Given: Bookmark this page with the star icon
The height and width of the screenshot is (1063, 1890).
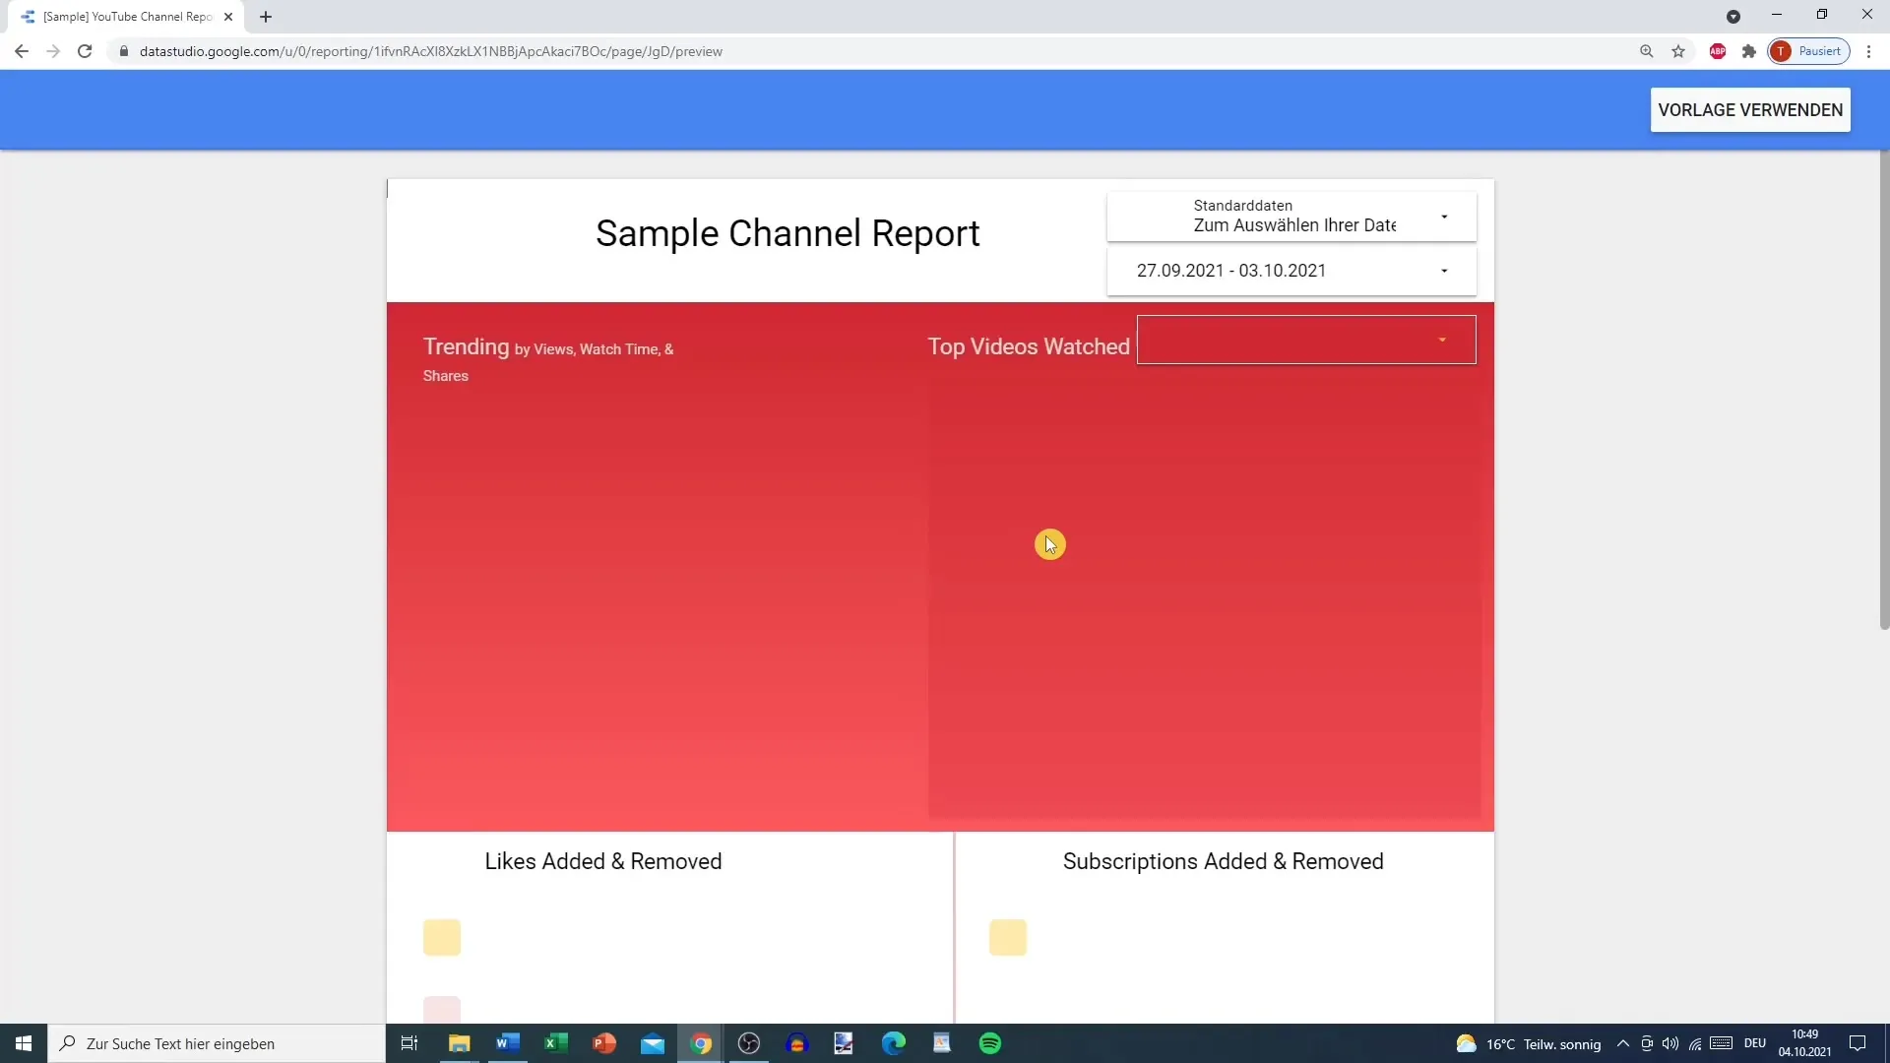Looking at the screenshot, I should (x=1678, y=51).
